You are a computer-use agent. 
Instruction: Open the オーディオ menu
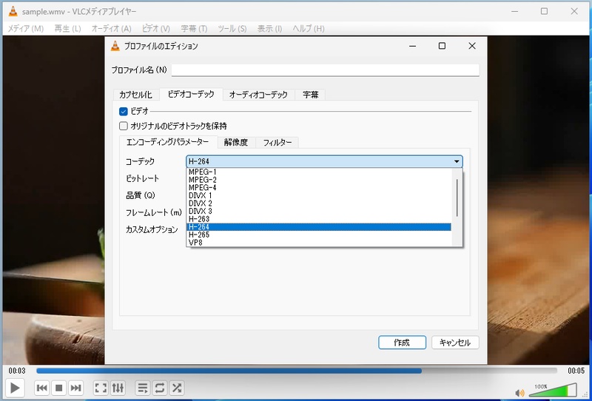click(x=112, y=29)
